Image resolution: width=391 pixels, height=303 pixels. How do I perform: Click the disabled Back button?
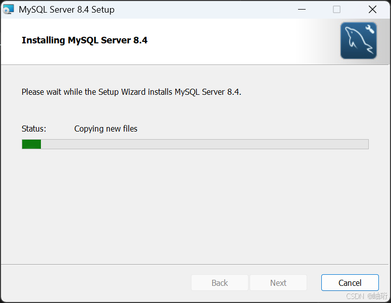pyautogui.click(x=220, y=283)
